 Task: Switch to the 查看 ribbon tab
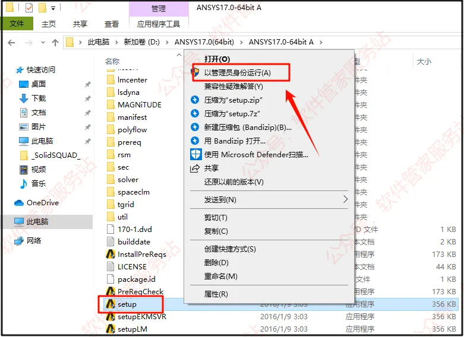(x=112, y=24)
